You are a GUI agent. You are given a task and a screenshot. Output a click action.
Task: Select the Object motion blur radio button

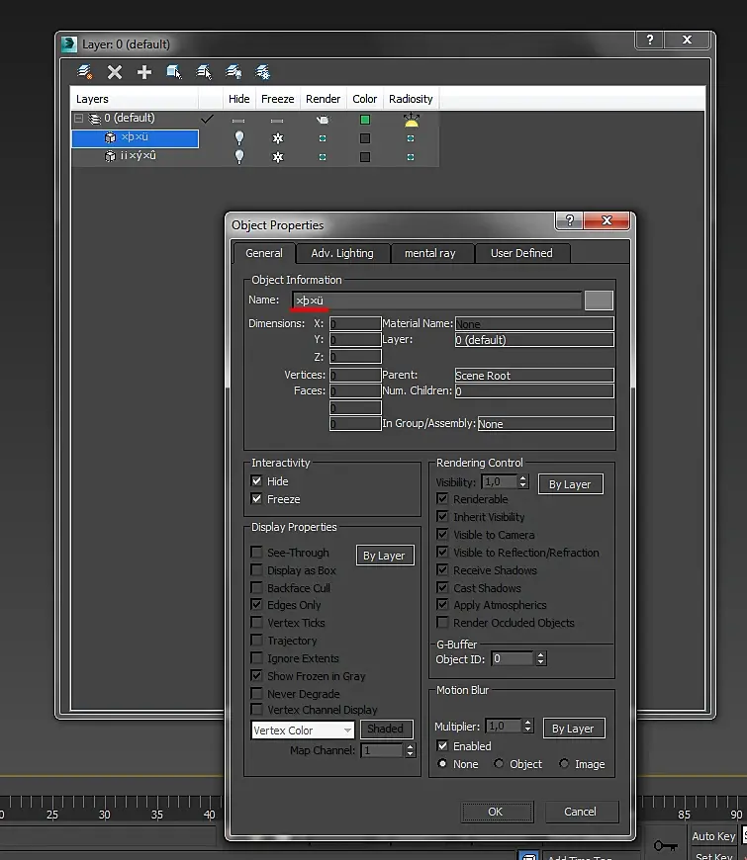click(x=500, y=764)
